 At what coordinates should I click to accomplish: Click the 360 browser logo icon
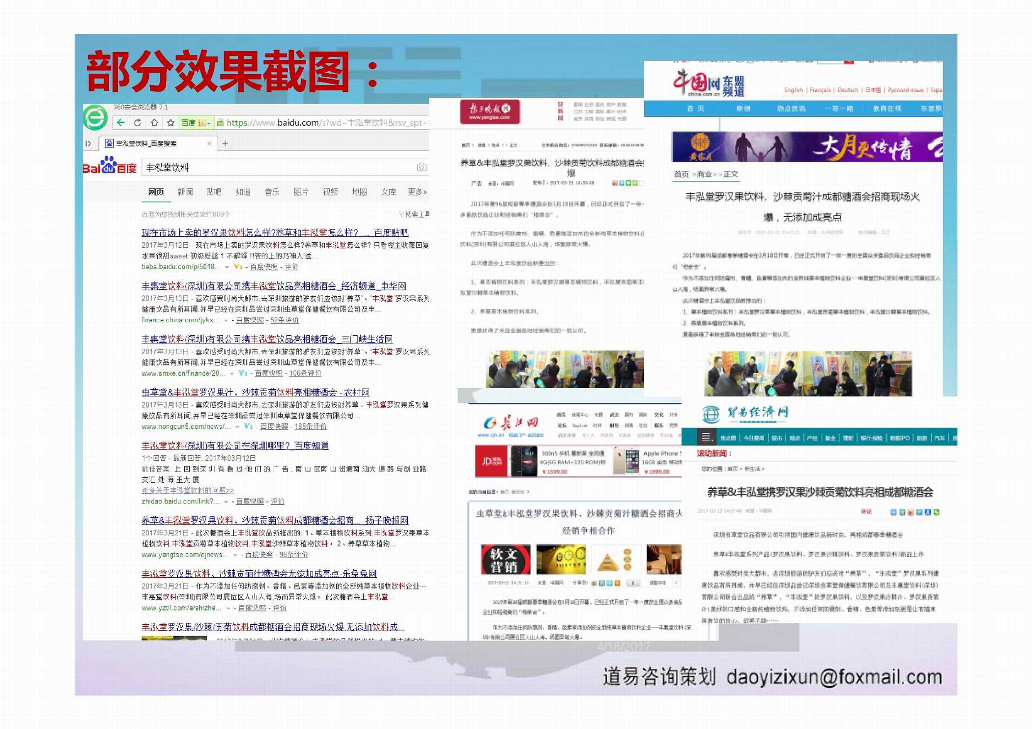tap(95, 118)
